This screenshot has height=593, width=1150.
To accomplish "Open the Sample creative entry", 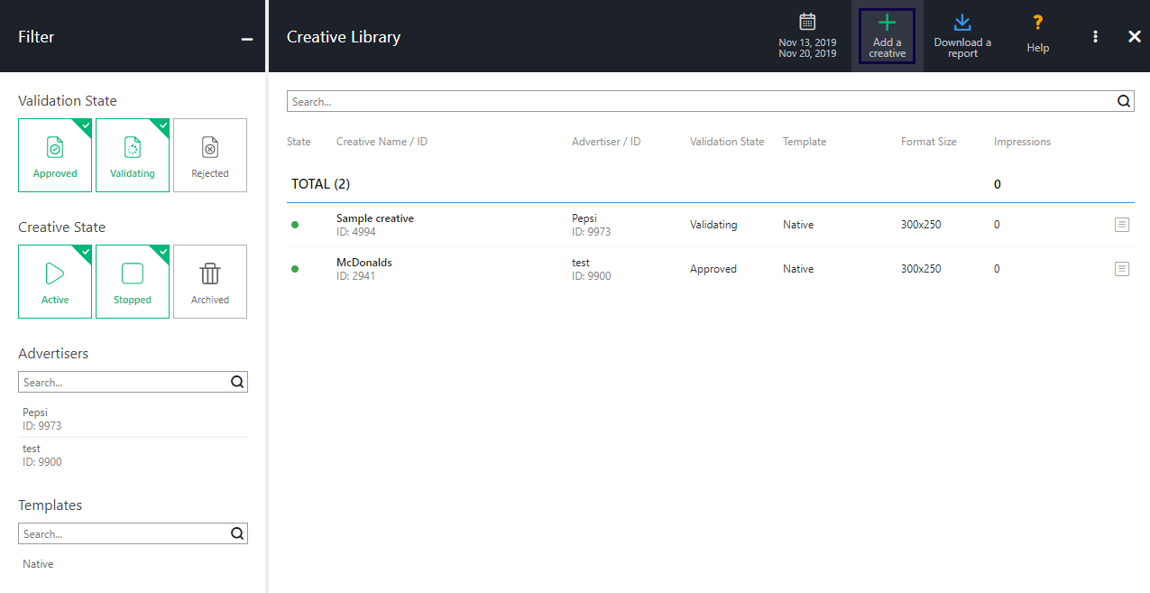I will [x=375, y=218].
